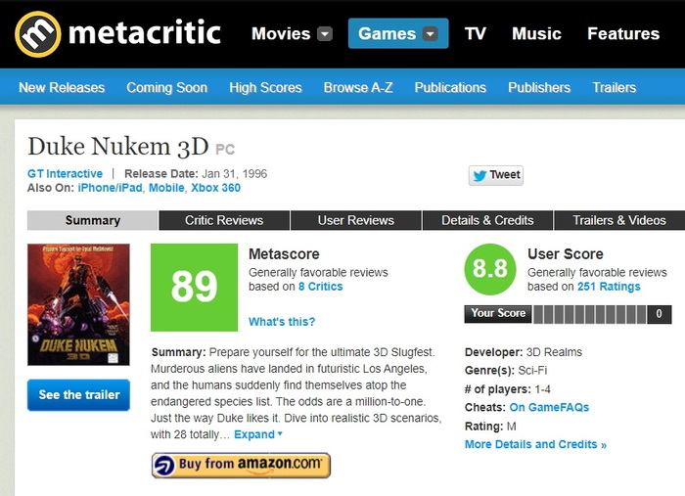Click the Metacritic logo icon
Image resolution: width=685 pixels, height=496 pixels.
pyautogui.click(x=38, y=34)
